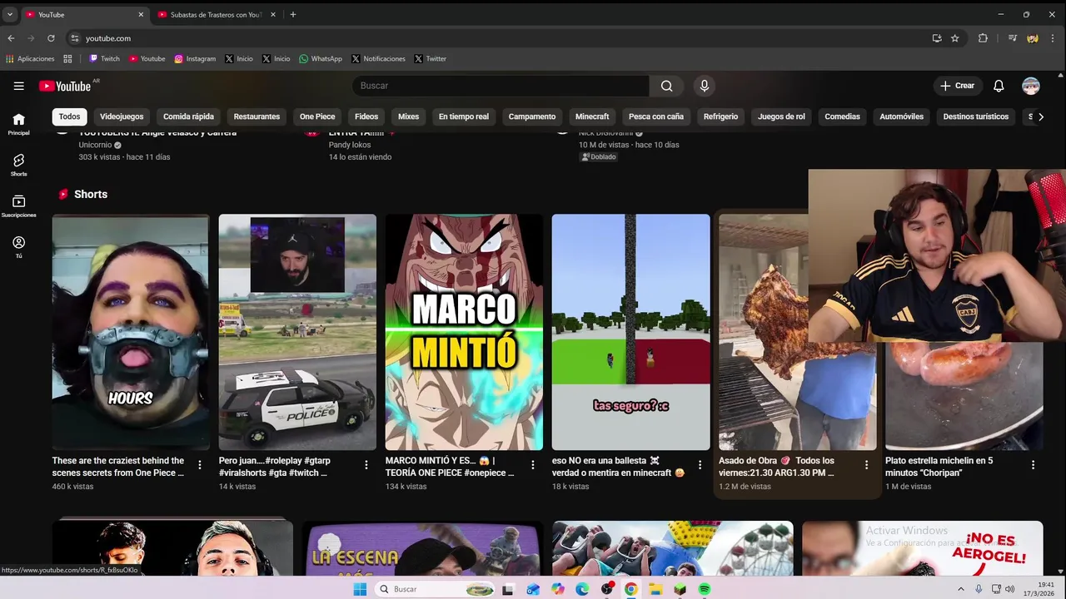The image size is (1066, 599).
Task: Select the Todos category chip
Action: [x=69, y=116]
